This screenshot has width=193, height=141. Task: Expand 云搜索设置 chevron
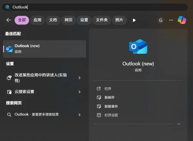79,92
